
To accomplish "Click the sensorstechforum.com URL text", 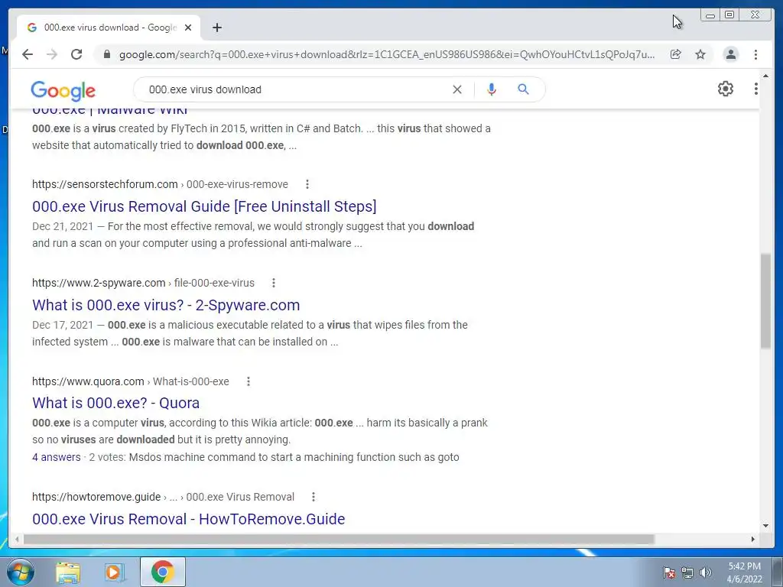I will pyautogui.click(x=105, y=184).
